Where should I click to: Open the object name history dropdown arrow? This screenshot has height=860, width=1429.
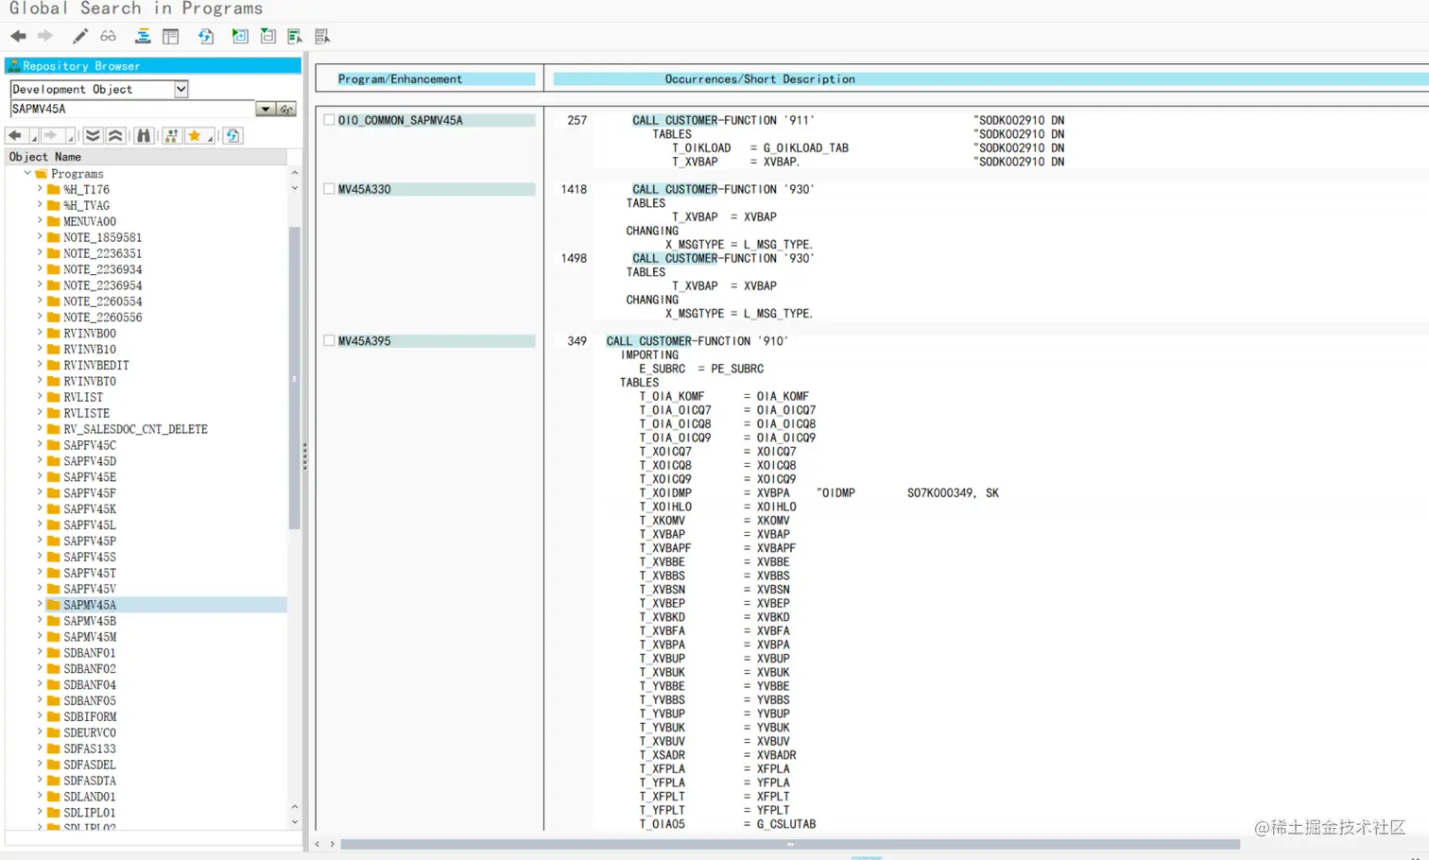(266, 109)
